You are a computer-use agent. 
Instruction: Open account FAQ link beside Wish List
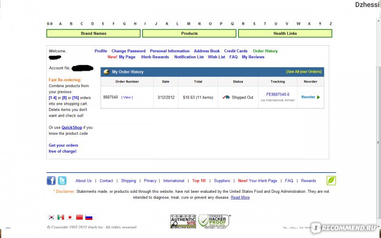[x=233, y=57]
